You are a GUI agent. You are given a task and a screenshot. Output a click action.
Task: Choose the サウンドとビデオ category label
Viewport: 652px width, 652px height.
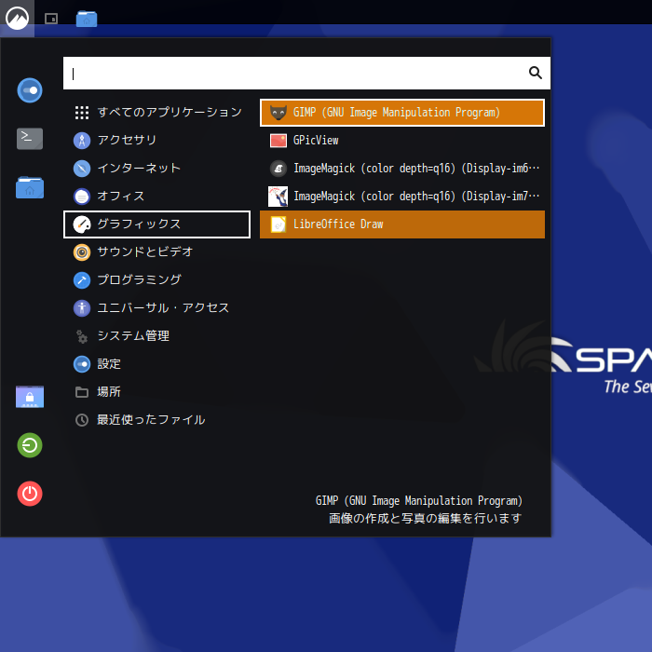[145, 251]
